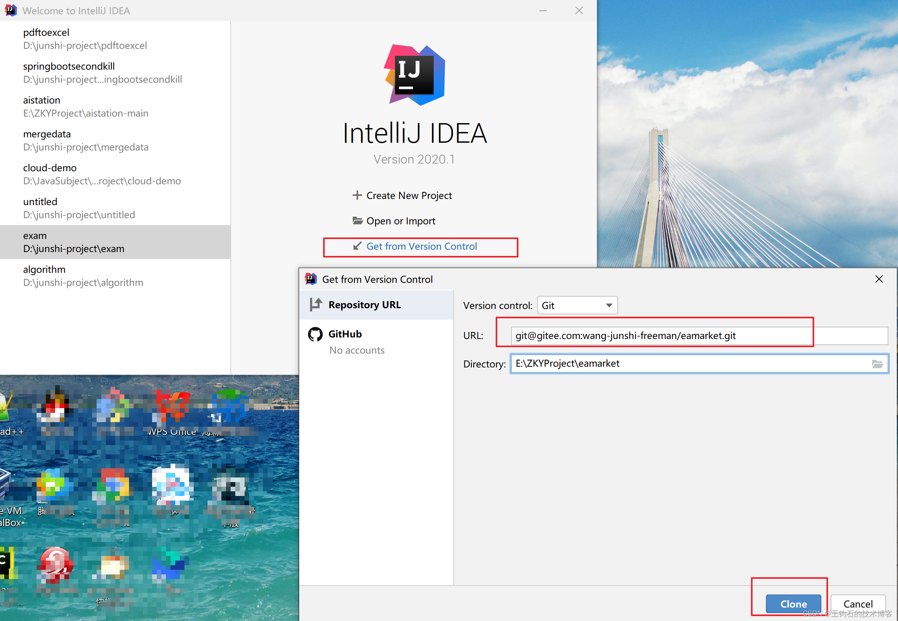Image resolution: width=898 pixels, height=621 pixels.
Task: Click the folder icon beside Open or Import
Action: tap(357, 220)
